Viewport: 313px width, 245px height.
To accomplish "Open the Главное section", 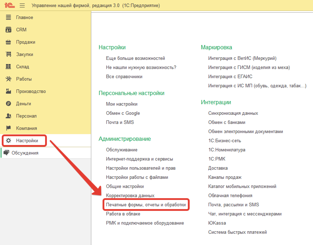I will (25, 18).
